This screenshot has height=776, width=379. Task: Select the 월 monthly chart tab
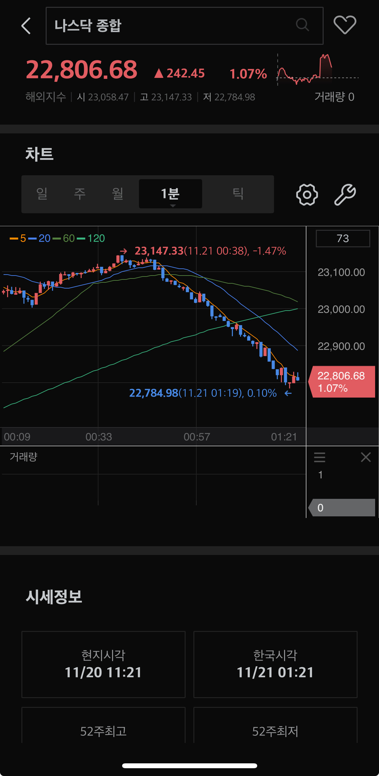tap(118, 194)
